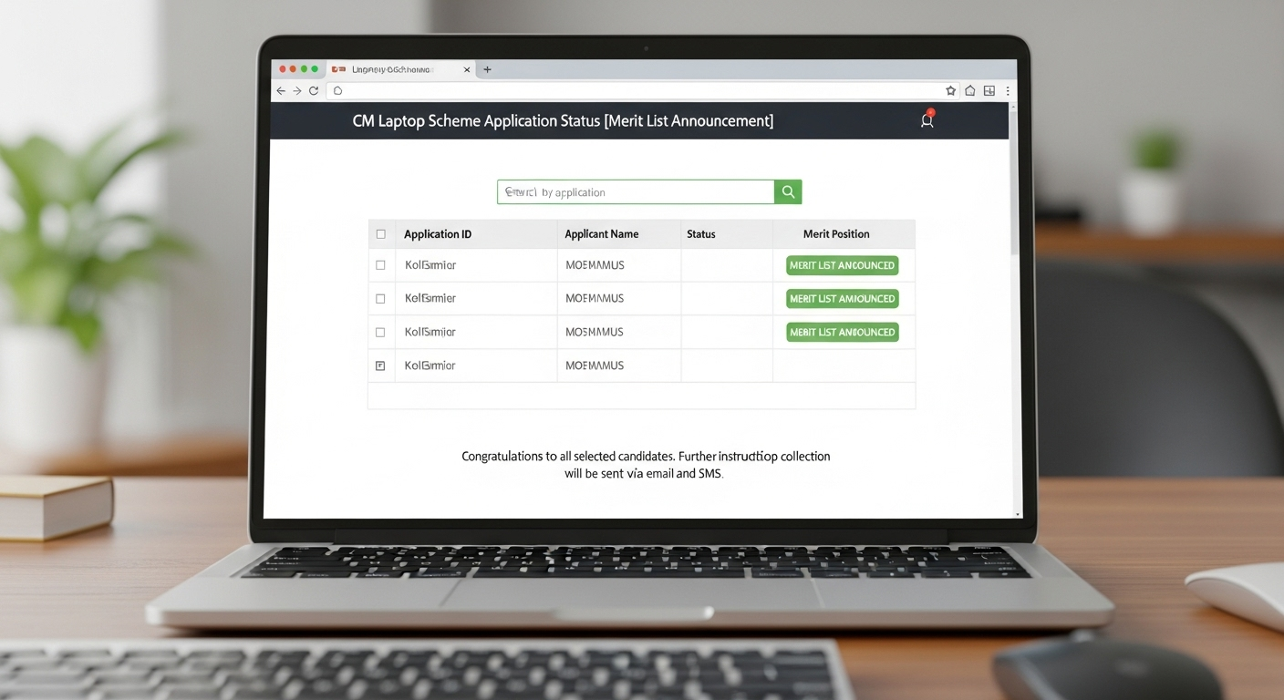Open the browser three-dot menu

pyautogui.click(x=1007, y=91)
